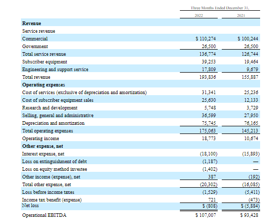Screen dimensions: 278x224
Task: Click Selling, general and administrative label
Action: pos(58,116)
